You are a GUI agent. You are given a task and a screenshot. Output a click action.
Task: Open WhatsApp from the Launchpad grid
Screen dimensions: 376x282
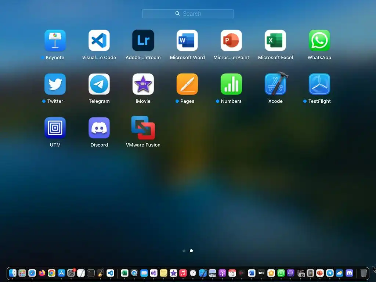319,40
